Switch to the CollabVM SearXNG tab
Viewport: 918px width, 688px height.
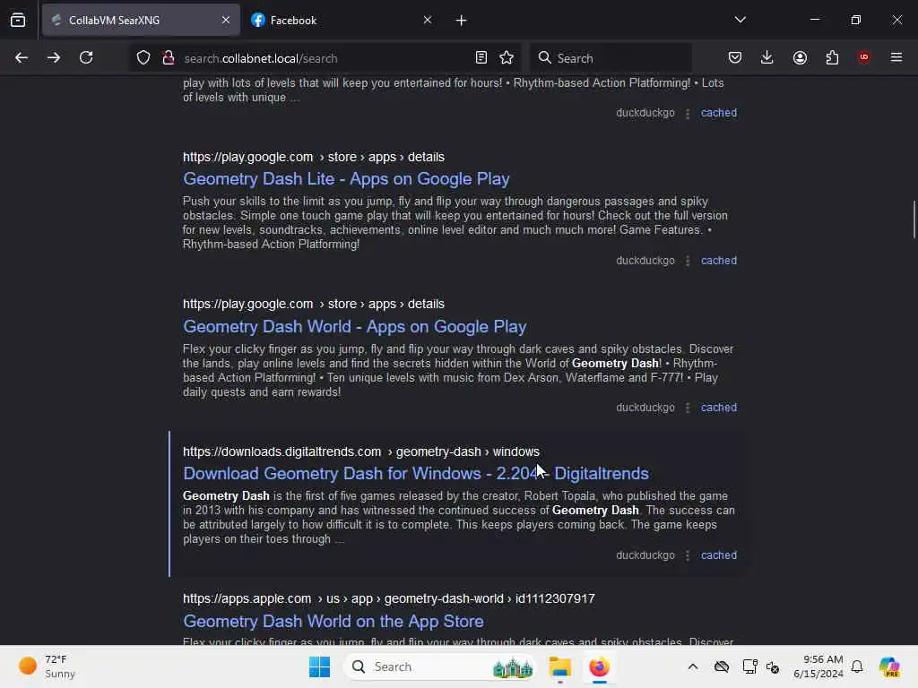coord(141,21)
